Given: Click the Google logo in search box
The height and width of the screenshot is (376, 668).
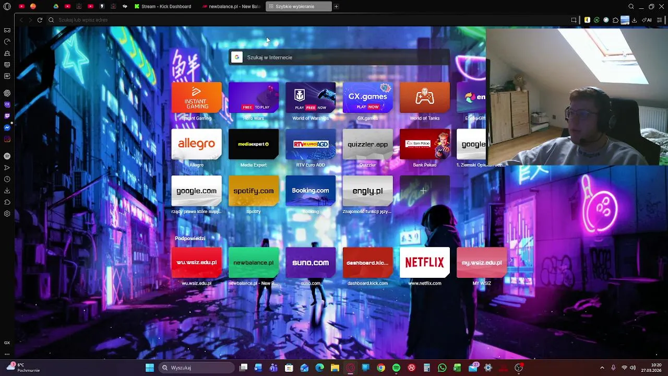Looking at the screenshot, I should pyautogui.click(x=237, y=57).
